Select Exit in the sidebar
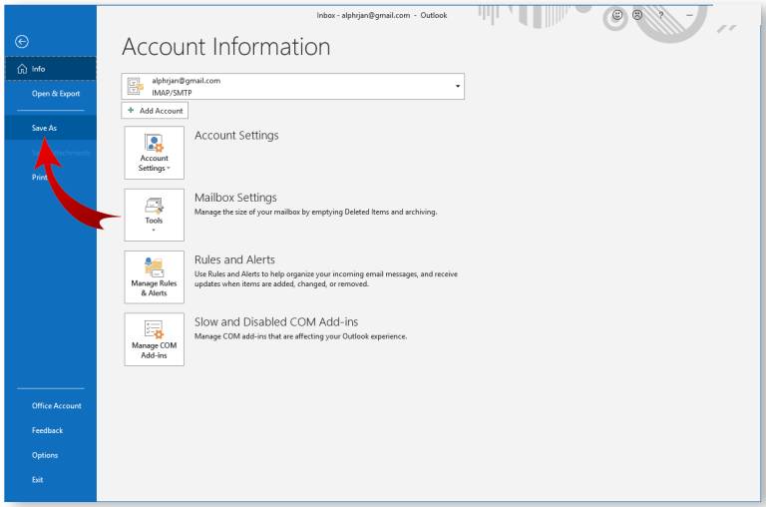The height and width of the screenshot is (507, 766). point(50,480)
